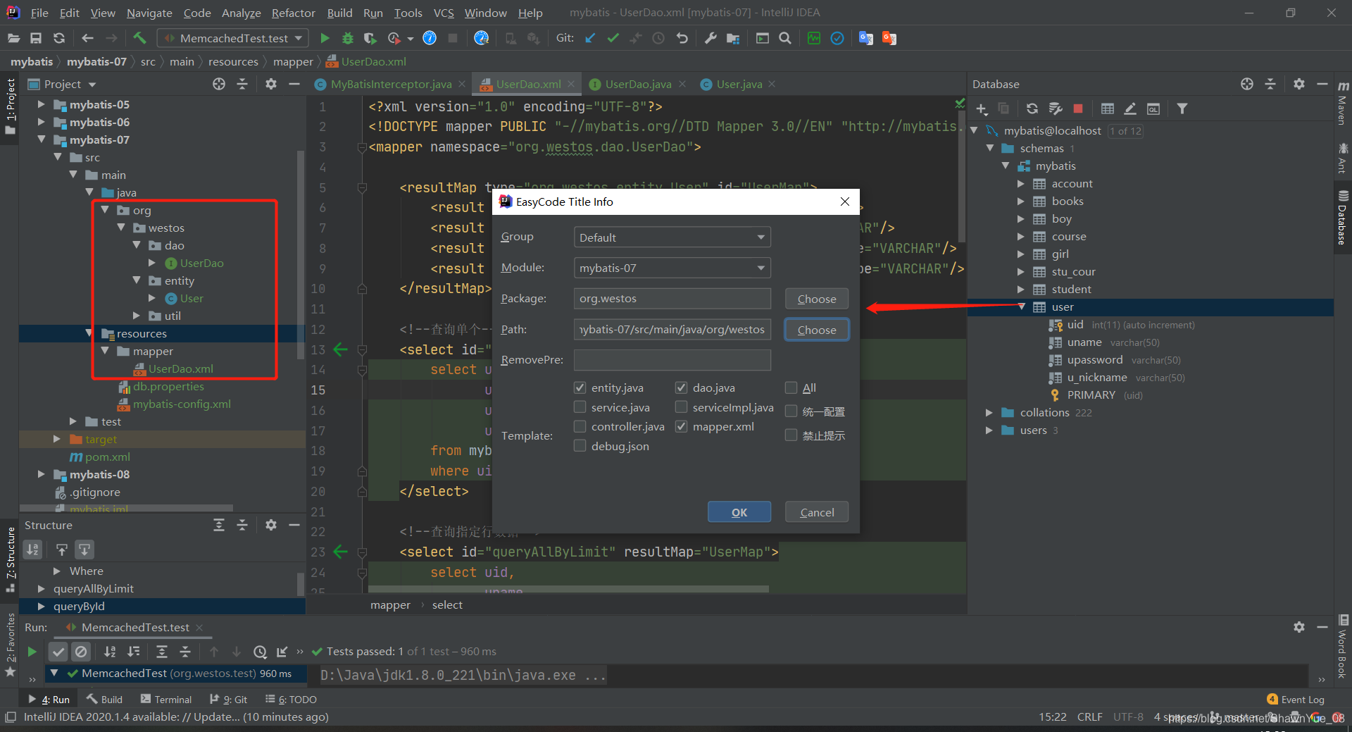Image resolution: width=1352 pixels, height=732 pixels.
Task: Locate opened file in Project panel
Action: (219, 84)
